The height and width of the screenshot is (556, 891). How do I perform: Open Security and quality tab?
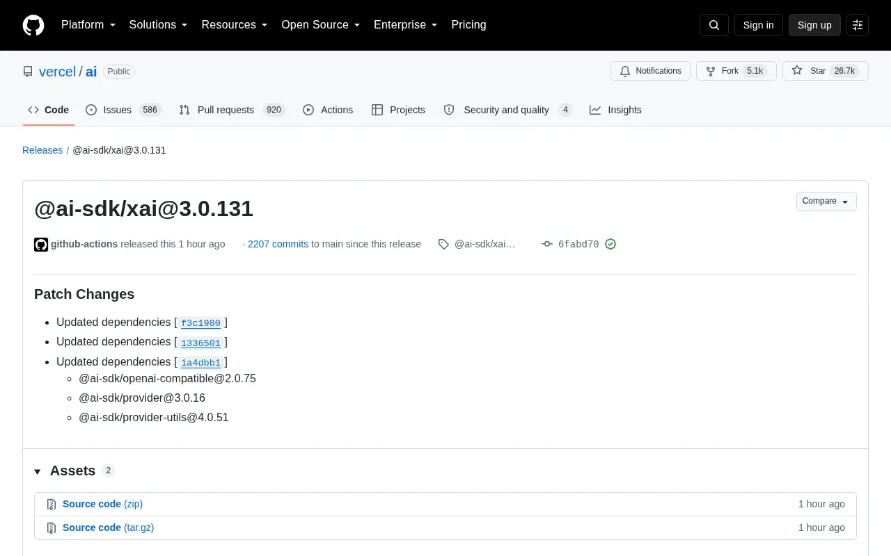[507, 110]
